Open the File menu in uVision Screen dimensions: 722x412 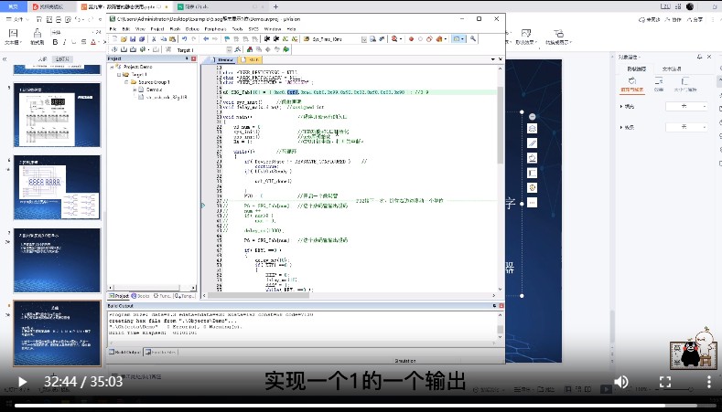click(x=113, y=29)
